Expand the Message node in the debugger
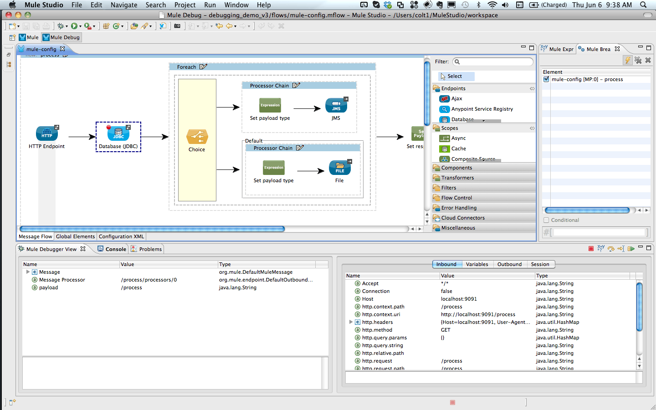This screenshot has height=410, width=656. pos(27,272)
